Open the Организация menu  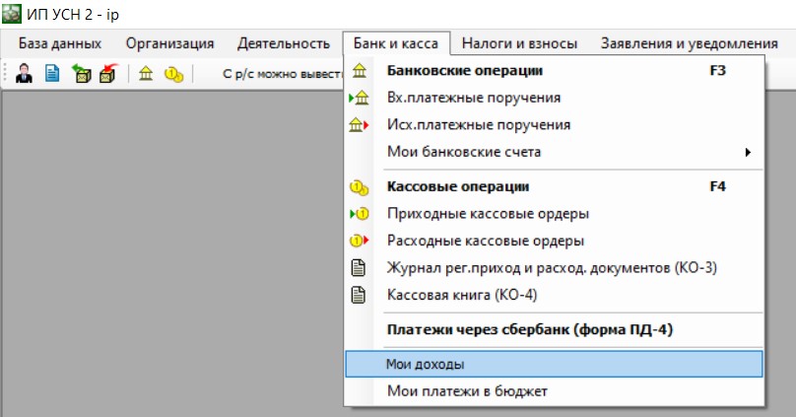[x=169, y=43]
